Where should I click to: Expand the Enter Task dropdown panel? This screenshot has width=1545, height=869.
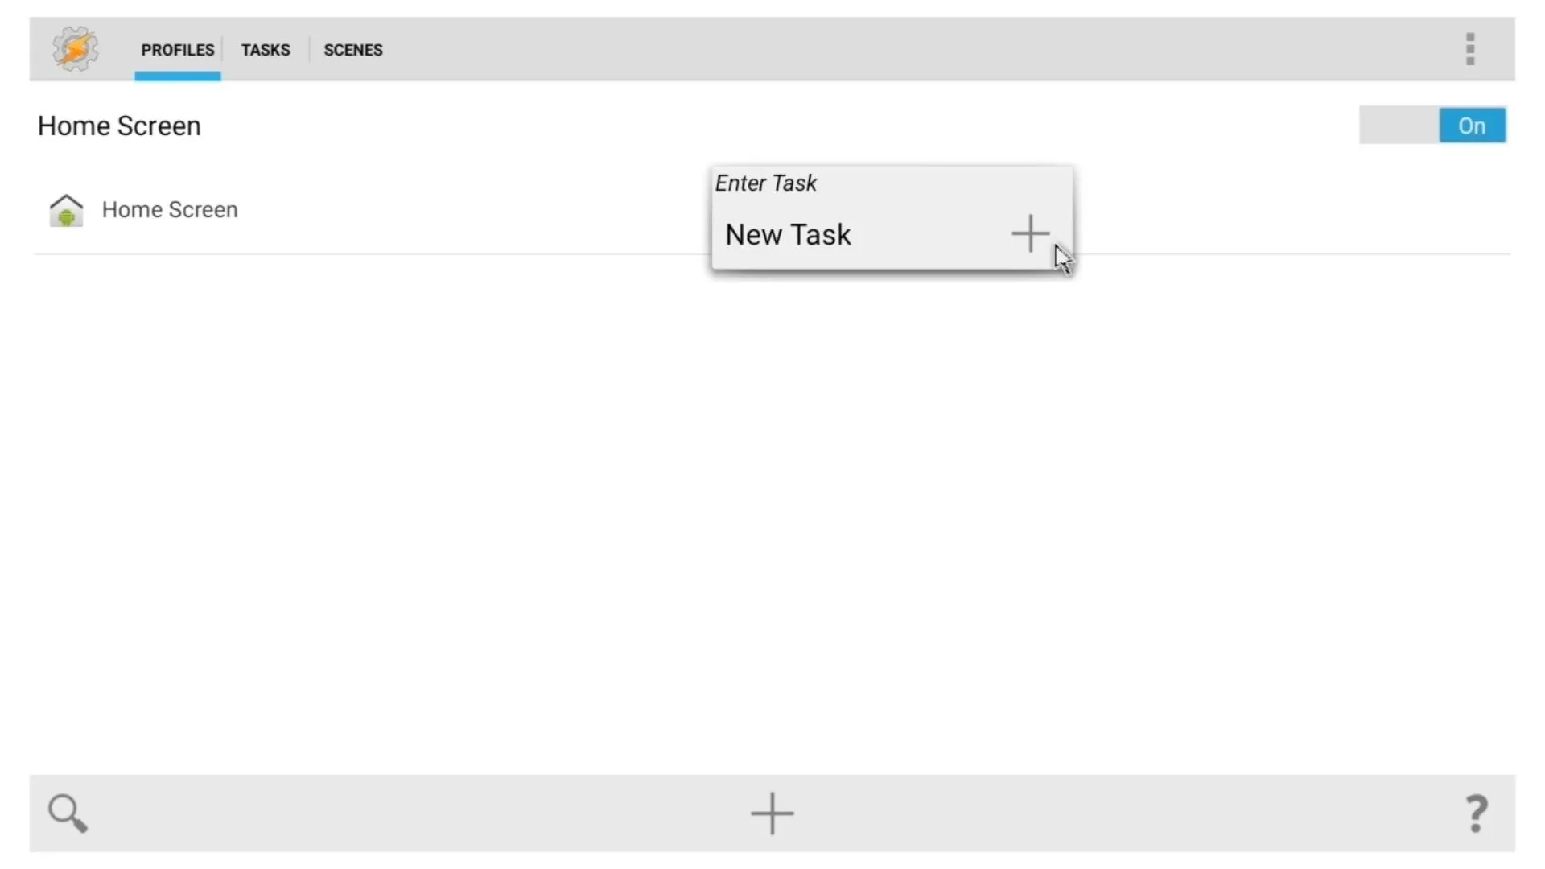[x=1026, y=233]
